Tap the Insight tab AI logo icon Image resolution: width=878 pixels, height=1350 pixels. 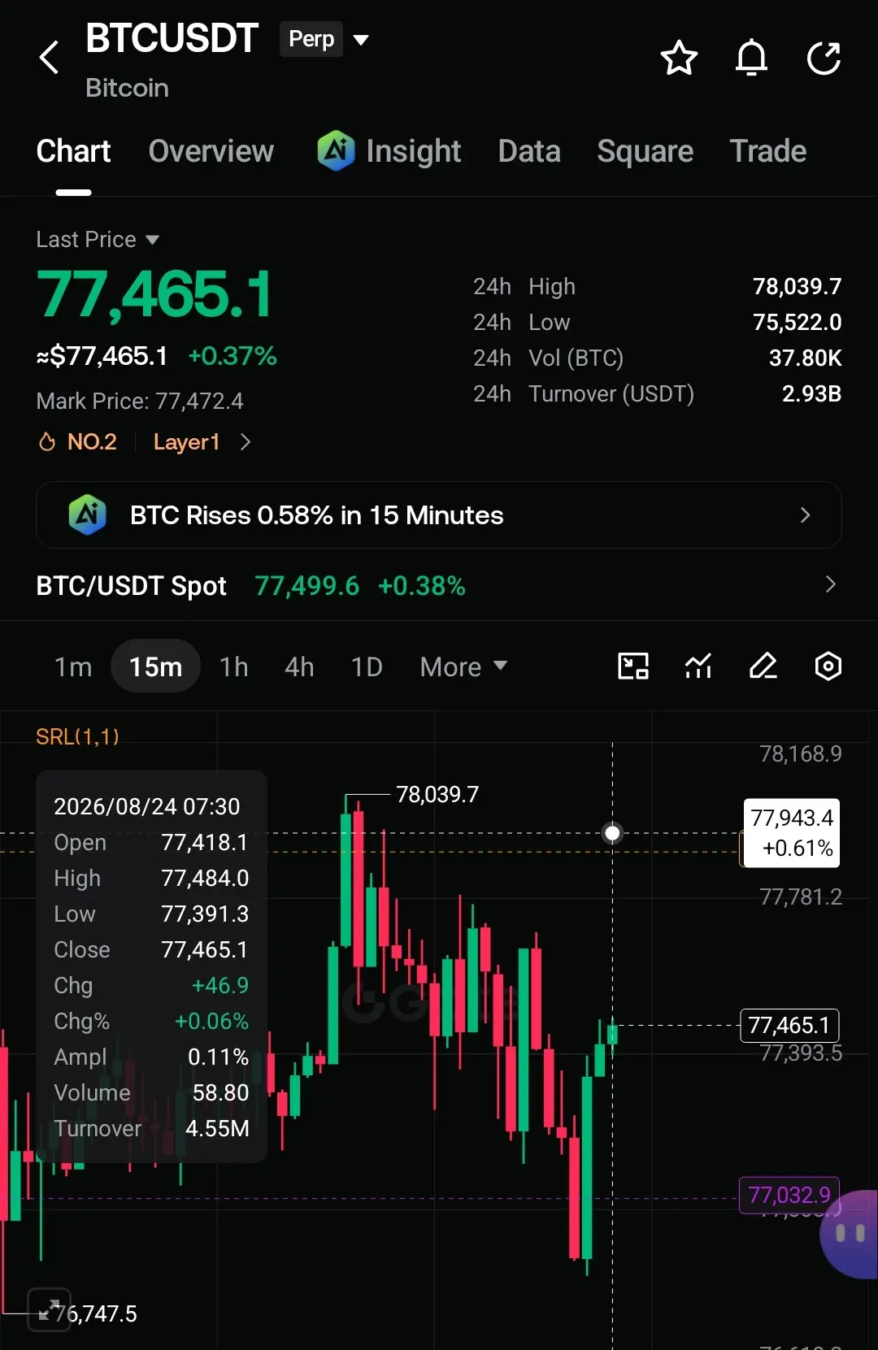(x=336, y=150)
